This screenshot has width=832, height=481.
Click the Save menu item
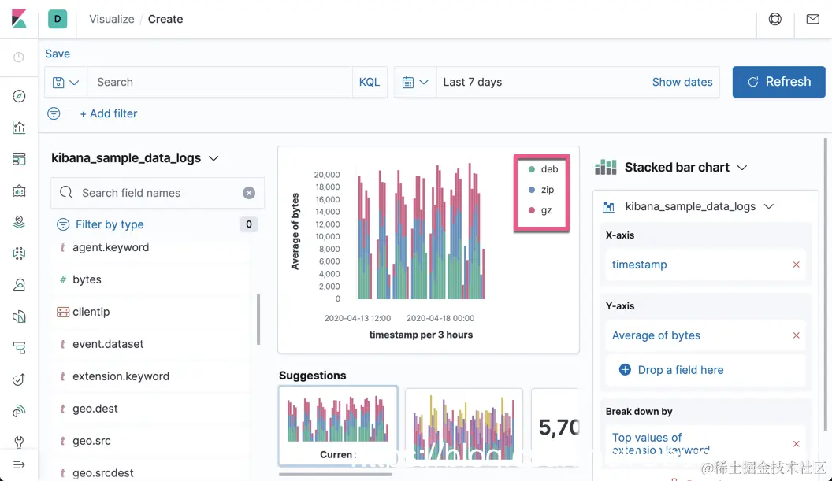tap(58, 54)
